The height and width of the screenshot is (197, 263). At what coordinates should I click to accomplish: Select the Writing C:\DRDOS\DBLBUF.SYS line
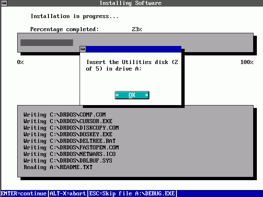68,160
